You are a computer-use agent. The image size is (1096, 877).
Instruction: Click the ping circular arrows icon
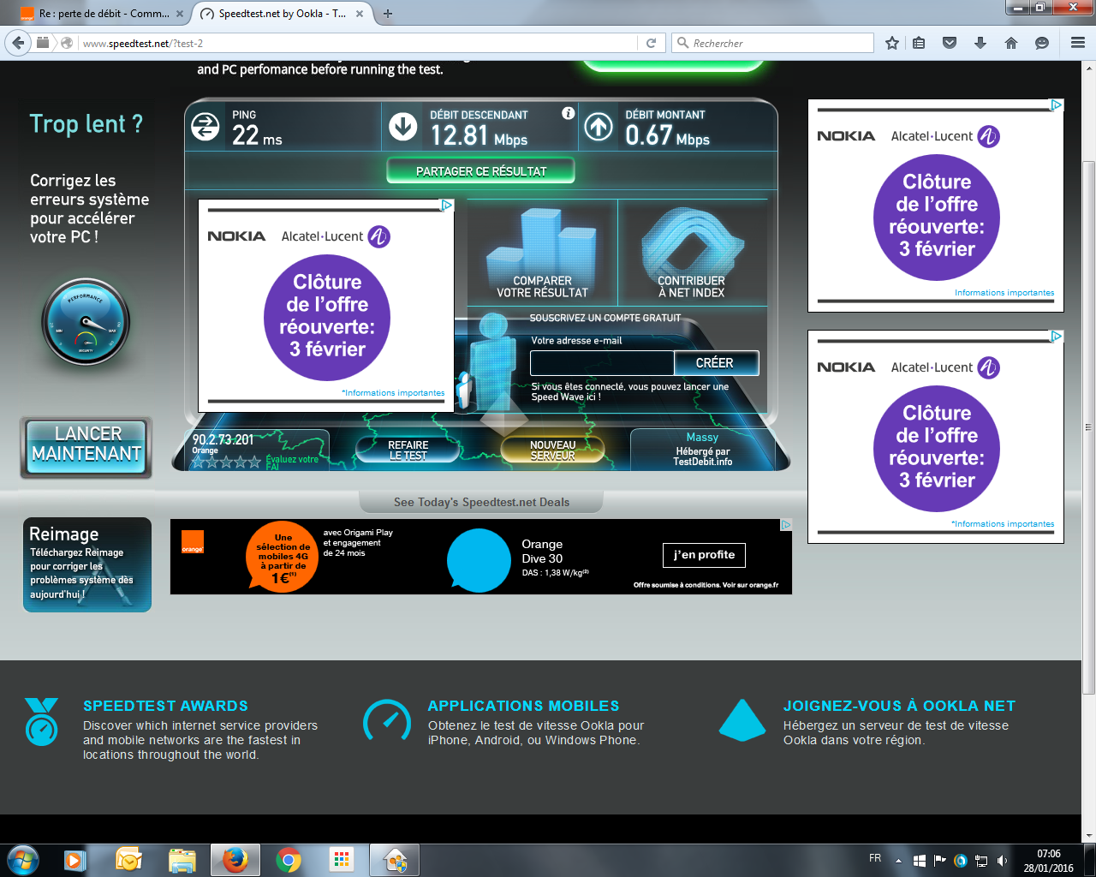(x=205, y=126)
